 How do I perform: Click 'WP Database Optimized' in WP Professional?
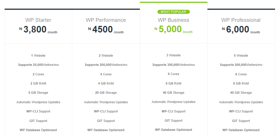[241, 130]
